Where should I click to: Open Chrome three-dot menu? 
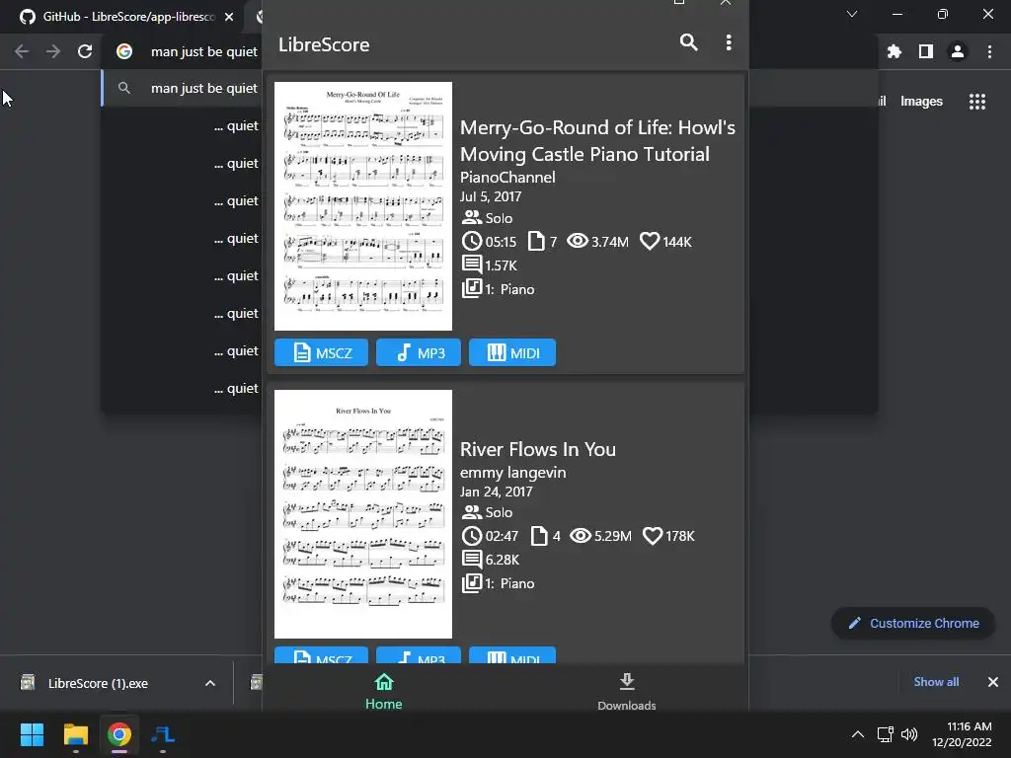989,51
